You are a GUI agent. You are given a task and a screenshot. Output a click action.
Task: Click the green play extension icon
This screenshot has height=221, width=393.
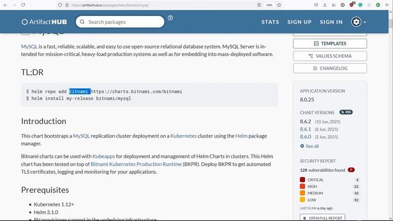pos(378,5)
